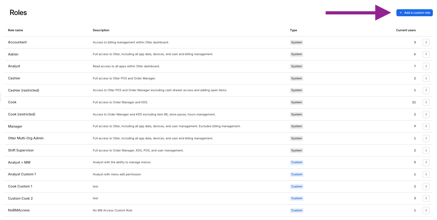Open the kebab menu for Shift Supervisor role
The image size is (437, 220).
(426, 150)
